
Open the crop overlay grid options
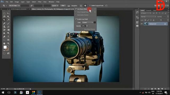point(81,6)
